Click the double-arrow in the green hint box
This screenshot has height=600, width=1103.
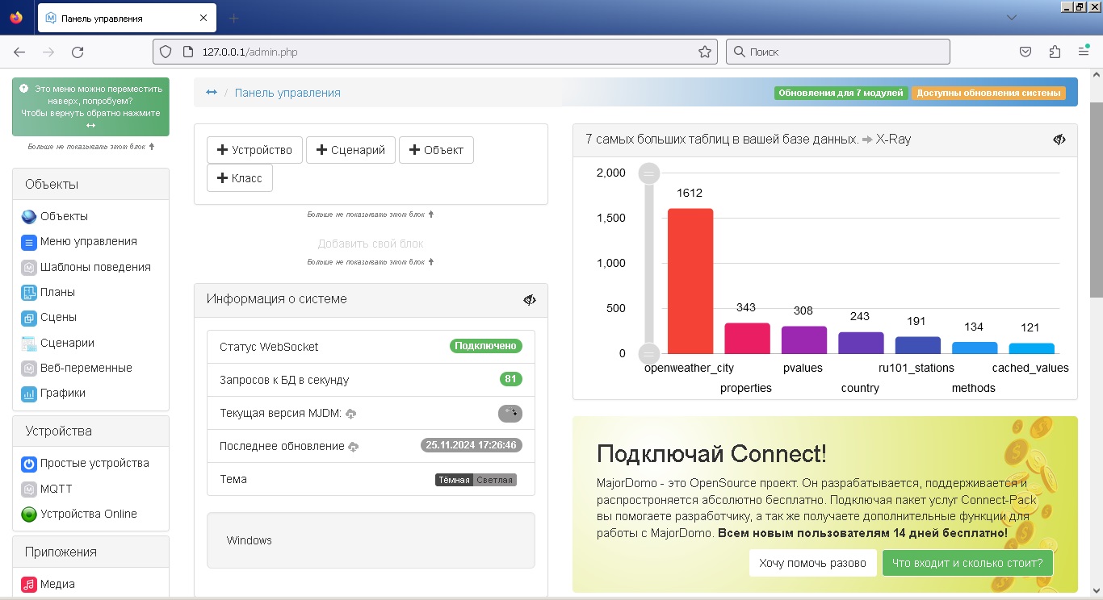(90, 126)
